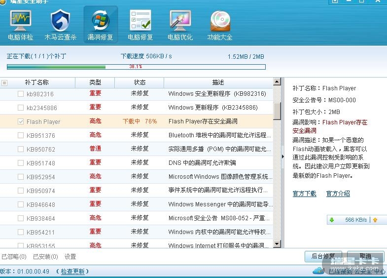Viewport: 387px width, 278px height.
Task: Switch to the 木马云查杀 tab label
Action: point(61,38)
